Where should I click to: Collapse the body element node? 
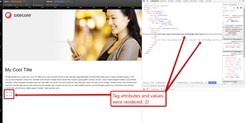pyautogui.click(x=145, y=10)
